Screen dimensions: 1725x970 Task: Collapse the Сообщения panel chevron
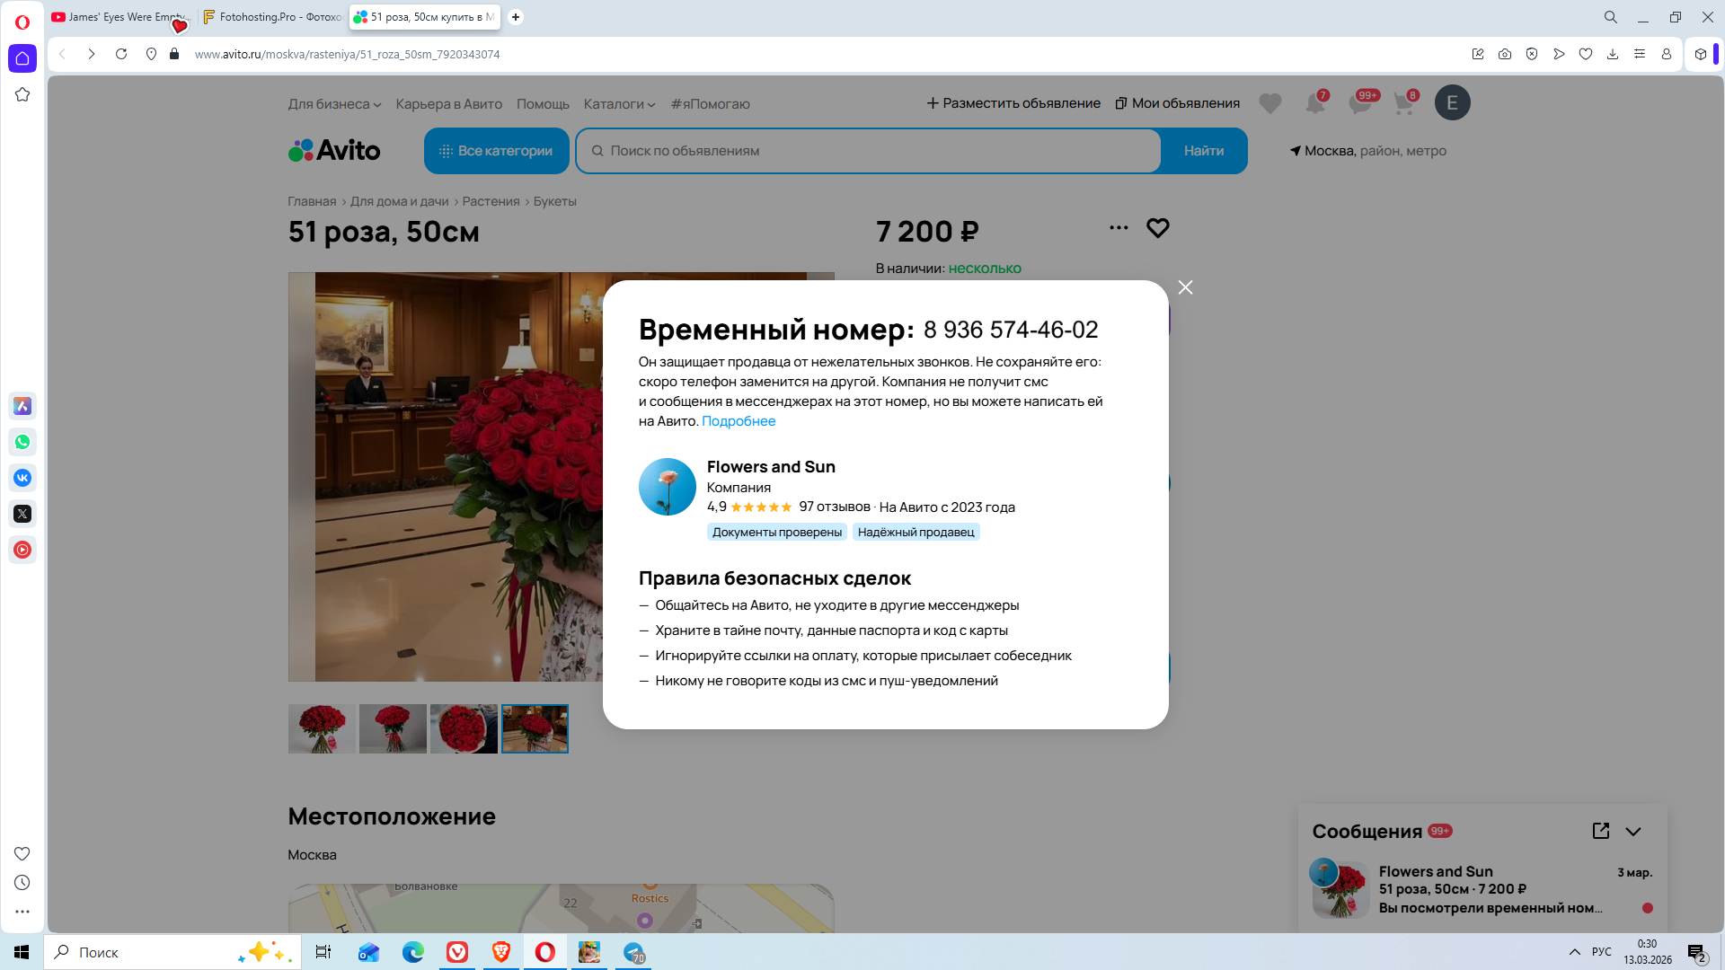tap(1633, 832)
